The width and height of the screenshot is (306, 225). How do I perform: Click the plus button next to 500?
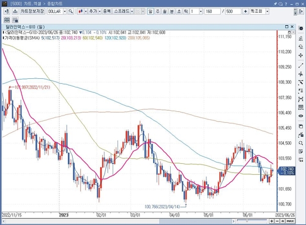[245, 12]
